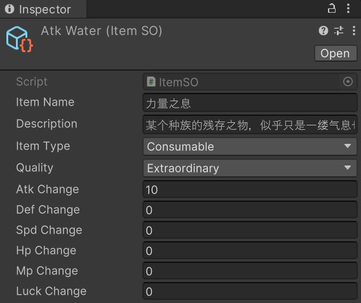
Task: Open the Quality Extraordinary dropdown
Action: [250, 168]
